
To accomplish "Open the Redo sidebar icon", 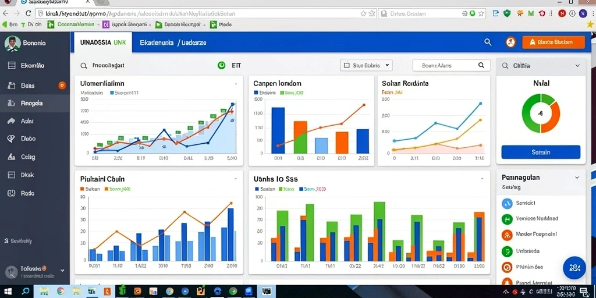I will pos(11,193).
